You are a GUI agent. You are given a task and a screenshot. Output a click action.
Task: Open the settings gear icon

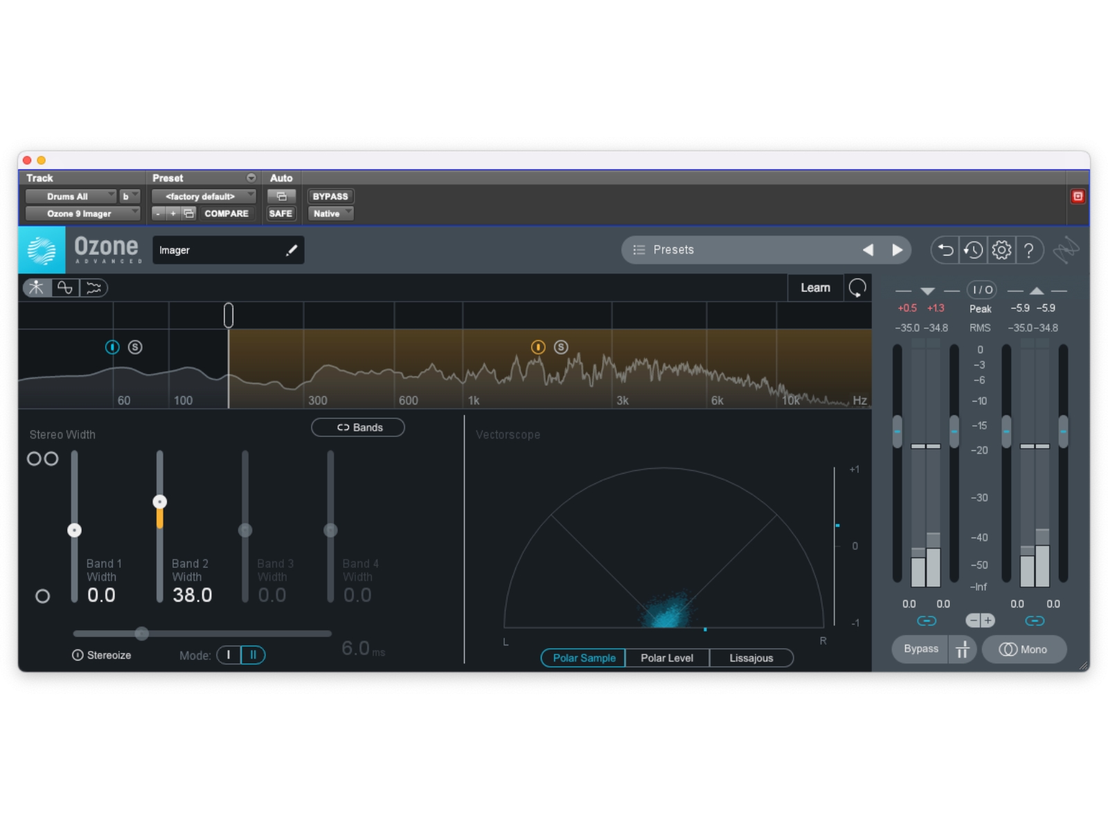click(x=1001, y=250)
